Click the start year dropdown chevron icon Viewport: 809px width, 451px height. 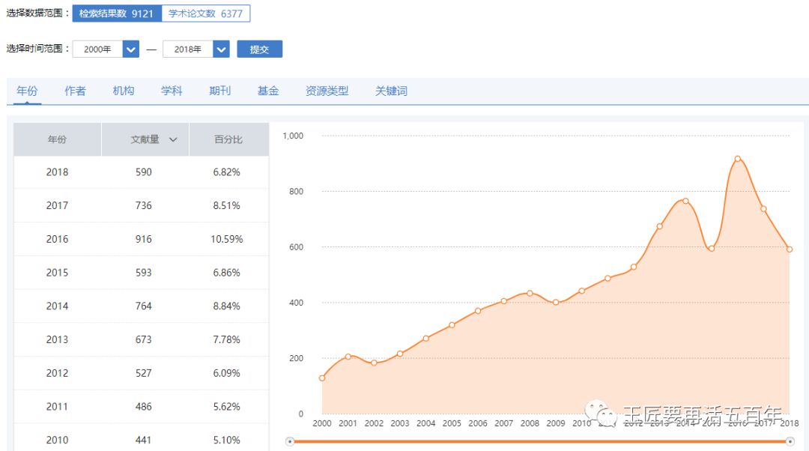(x=129, y=48)
